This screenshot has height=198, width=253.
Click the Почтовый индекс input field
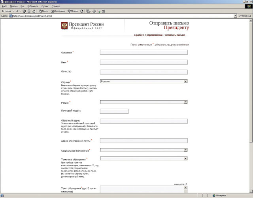pyautogui.click(x=114, y=111)
